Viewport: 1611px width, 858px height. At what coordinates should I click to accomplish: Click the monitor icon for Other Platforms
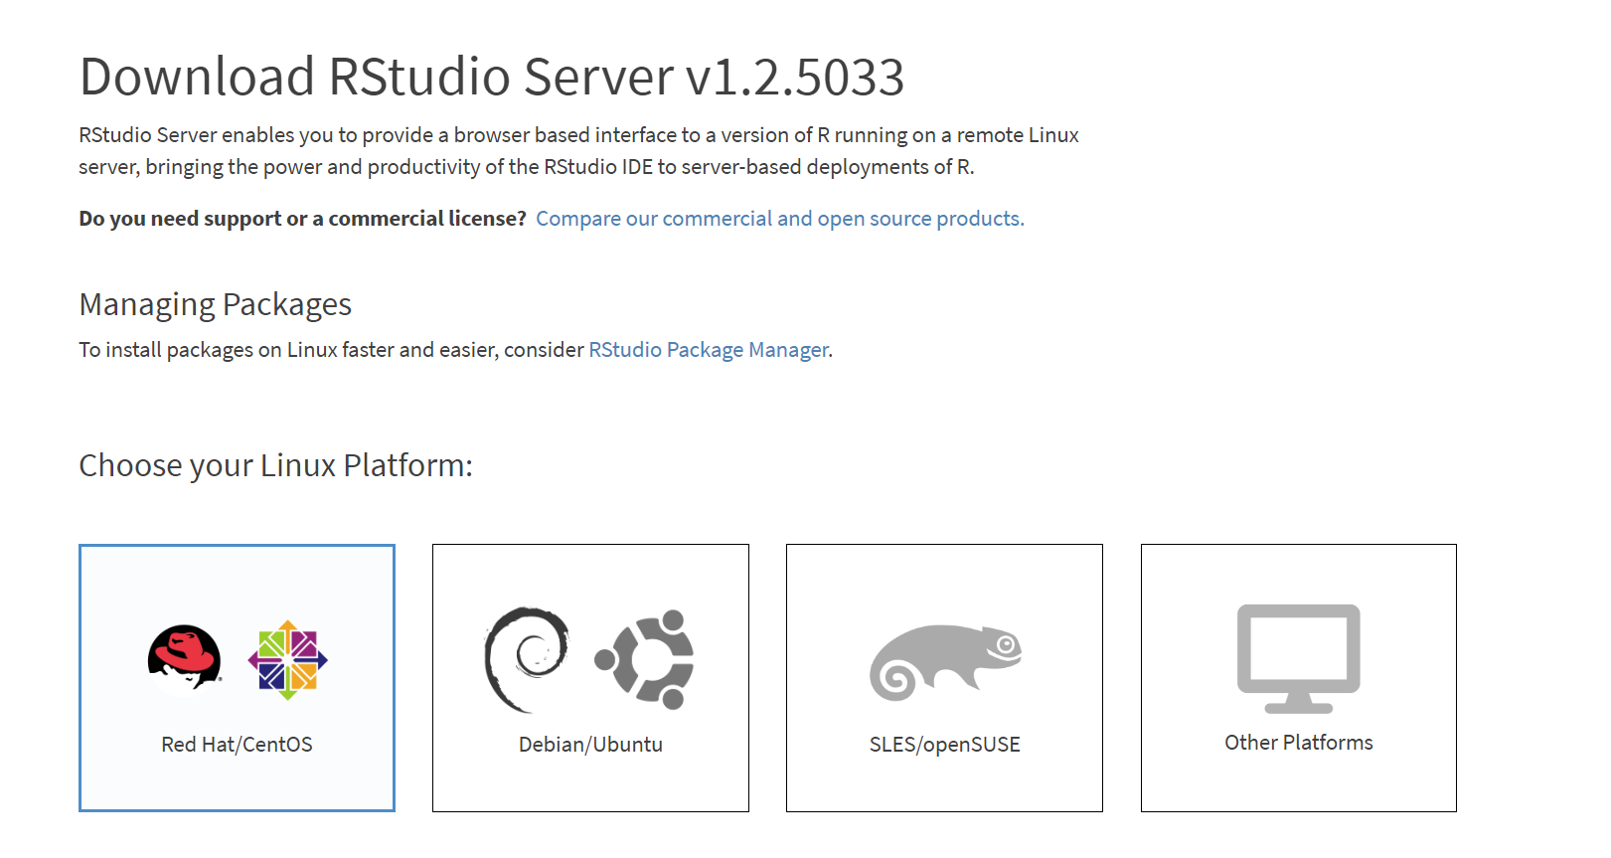[x=1298, y=658]
